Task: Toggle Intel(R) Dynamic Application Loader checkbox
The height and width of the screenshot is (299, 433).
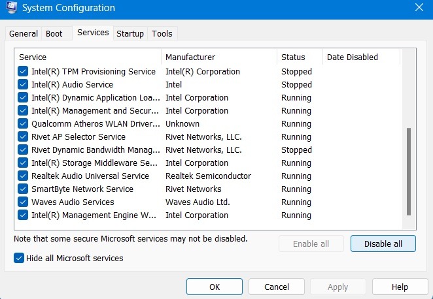Action: [x=23, y=97]
